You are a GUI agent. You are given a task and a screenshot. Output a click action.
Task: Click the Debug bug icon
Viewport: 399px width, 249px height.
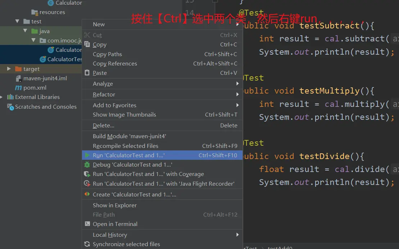click(x=87, y=165)
